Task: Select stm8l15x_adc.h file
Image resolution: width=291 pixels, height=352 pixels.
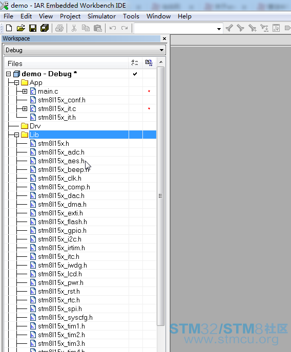Action: pos(61,152)
